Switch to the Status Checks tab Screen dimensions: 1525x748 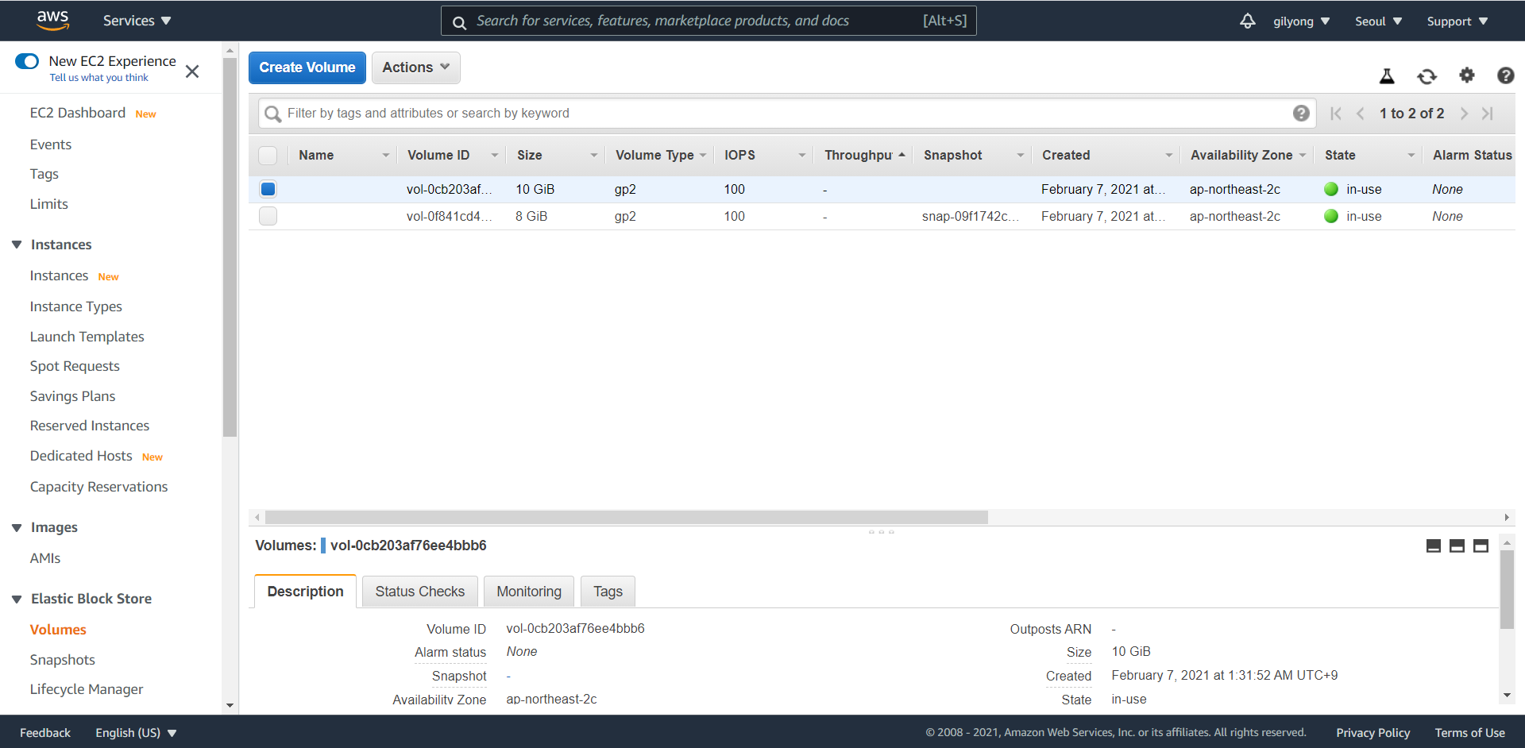(420, 592)
